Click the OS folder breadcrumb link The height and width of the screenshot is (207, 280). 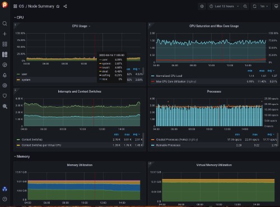(21, 6)
